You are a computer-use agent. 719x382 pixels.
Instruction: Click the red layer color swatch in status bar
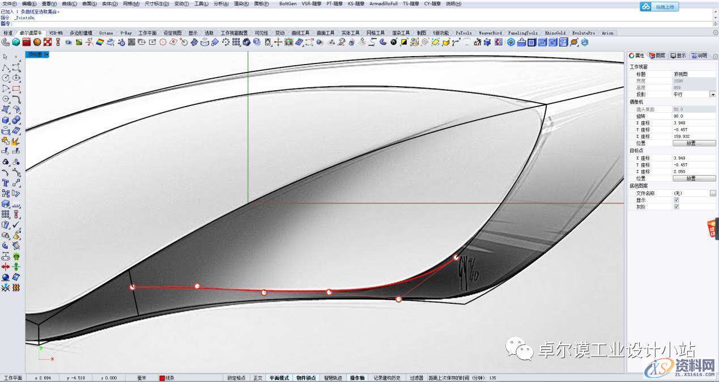[162, 378]
